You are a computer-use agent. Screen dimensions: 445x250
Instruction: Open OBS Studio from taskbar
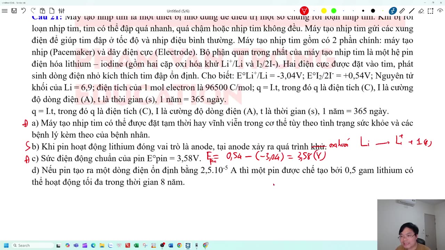pos(162,245)
